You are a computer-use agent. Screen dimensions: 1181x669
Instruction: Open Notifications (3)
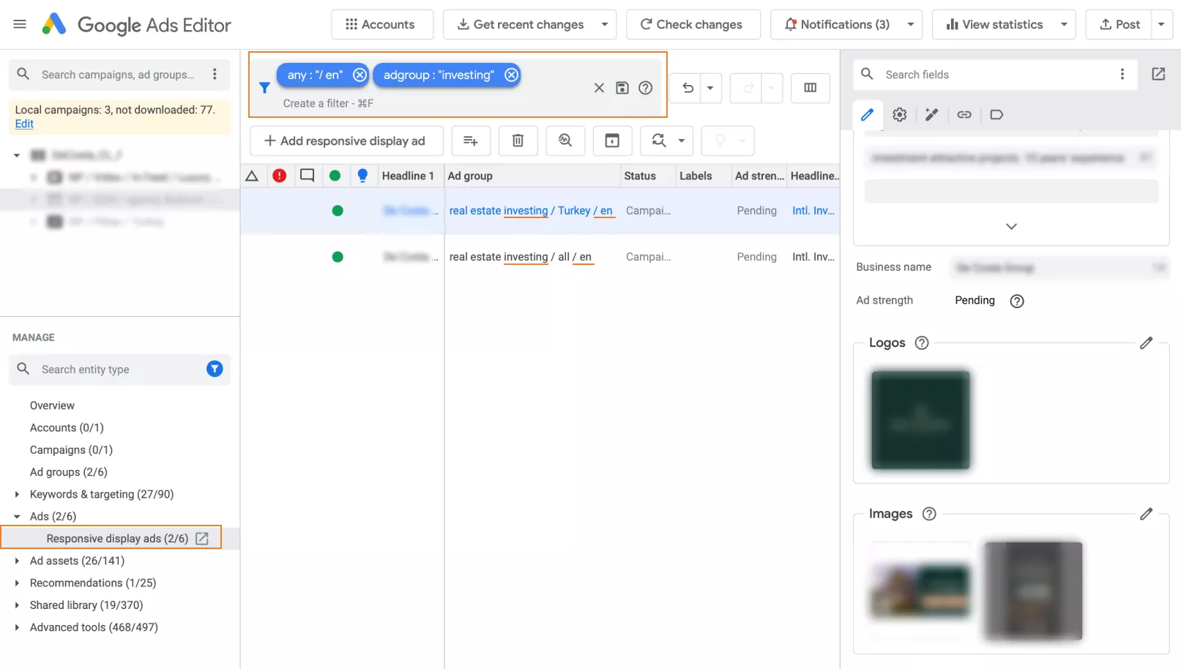836,24
